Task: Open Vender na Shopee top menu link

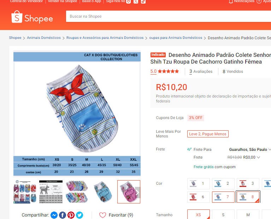Action: coord(63,1)
